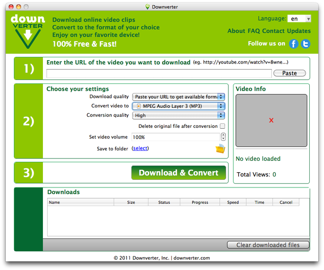Click the yellow minimize window button
The width and height of the screenshot is (324, 270).
point(19,7)
